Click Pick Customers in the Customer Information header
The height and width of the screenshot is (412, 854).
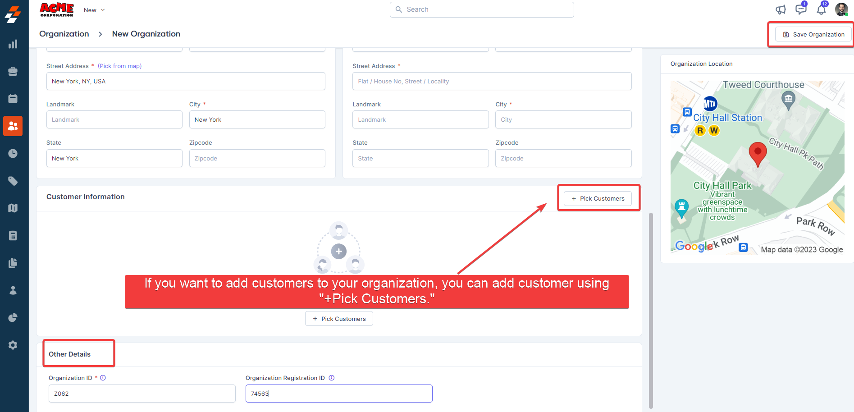[598, 198]
